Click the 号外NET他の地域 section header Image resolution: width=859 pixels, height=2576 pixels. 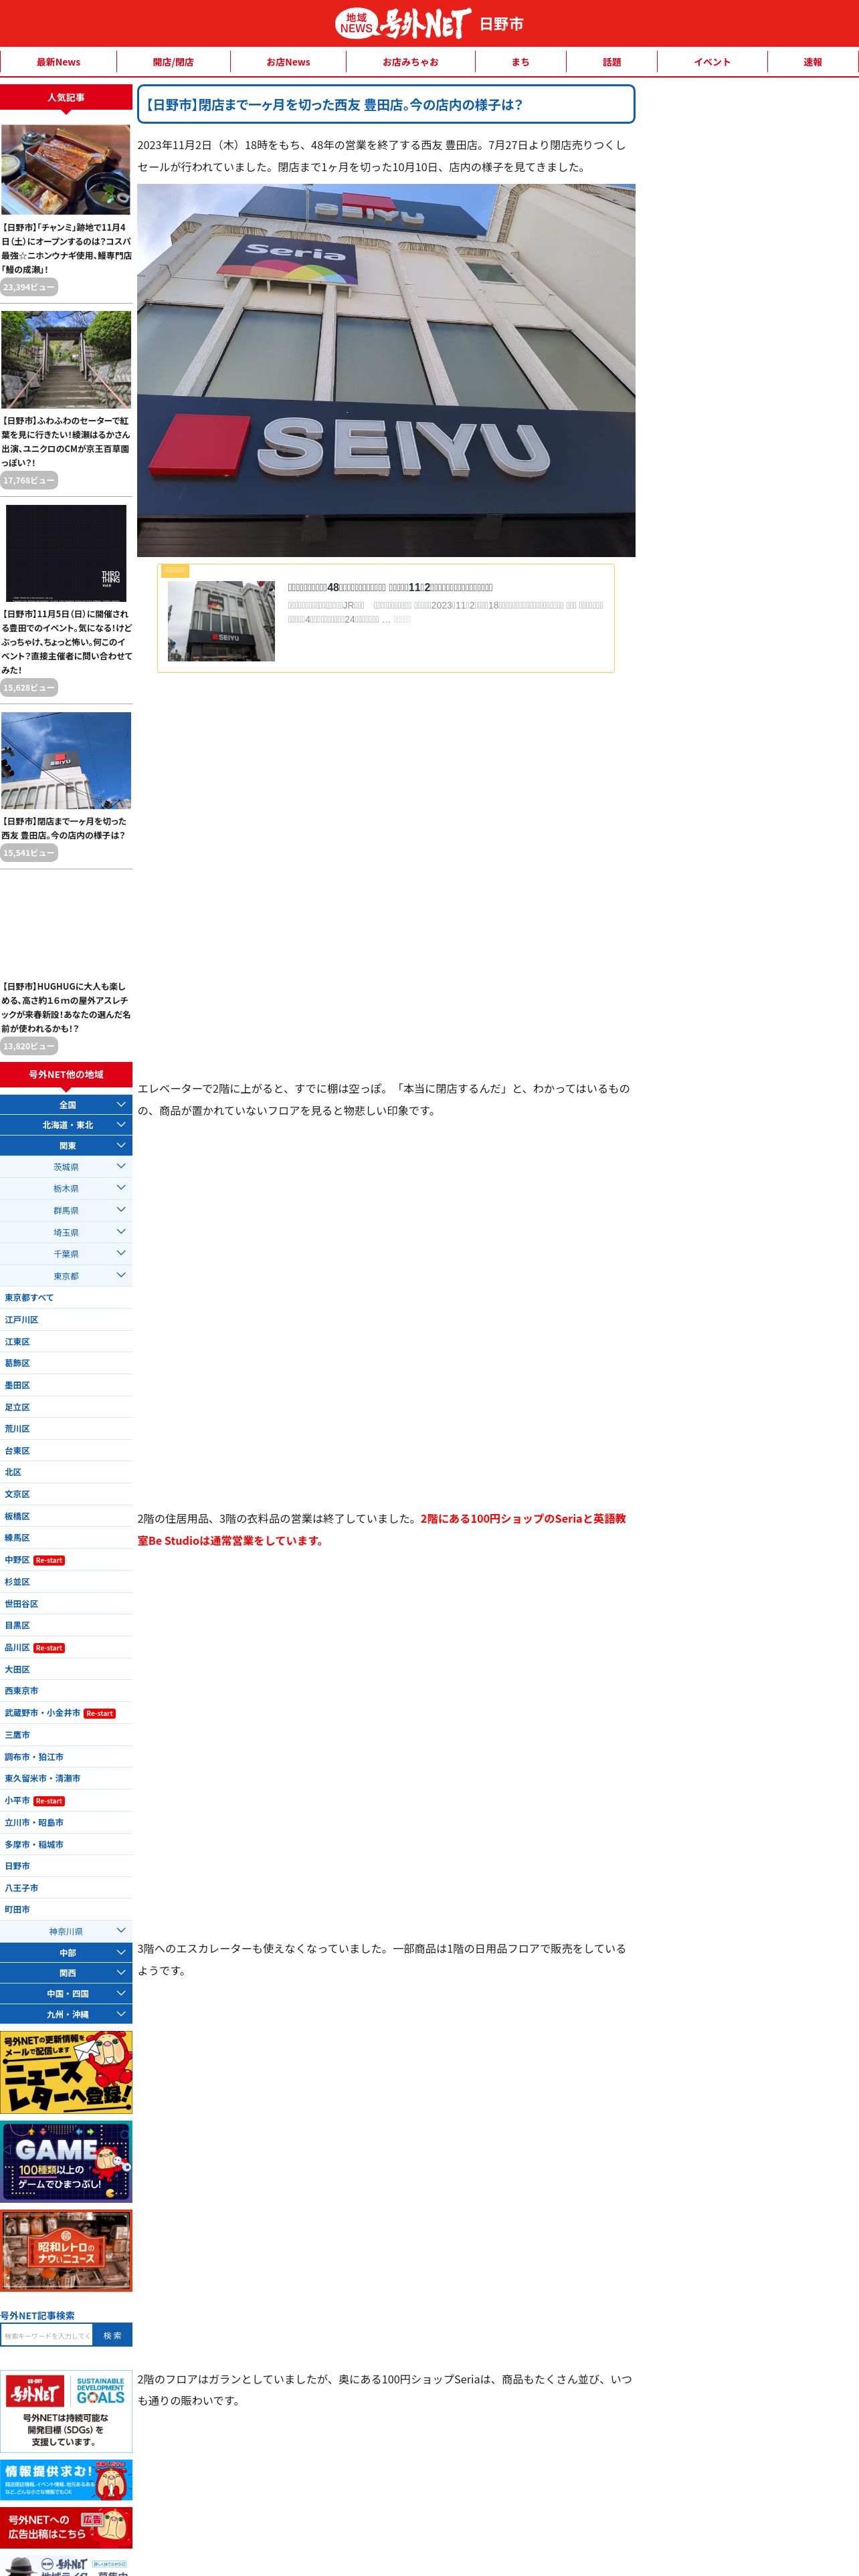tap(66, 1074)
